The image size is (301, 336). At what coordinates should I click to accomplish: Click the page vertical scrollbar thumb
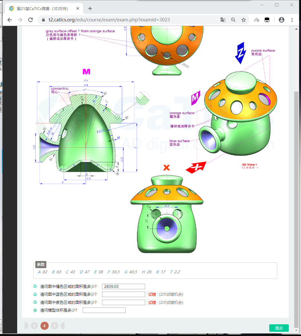(x=296, y=208)
